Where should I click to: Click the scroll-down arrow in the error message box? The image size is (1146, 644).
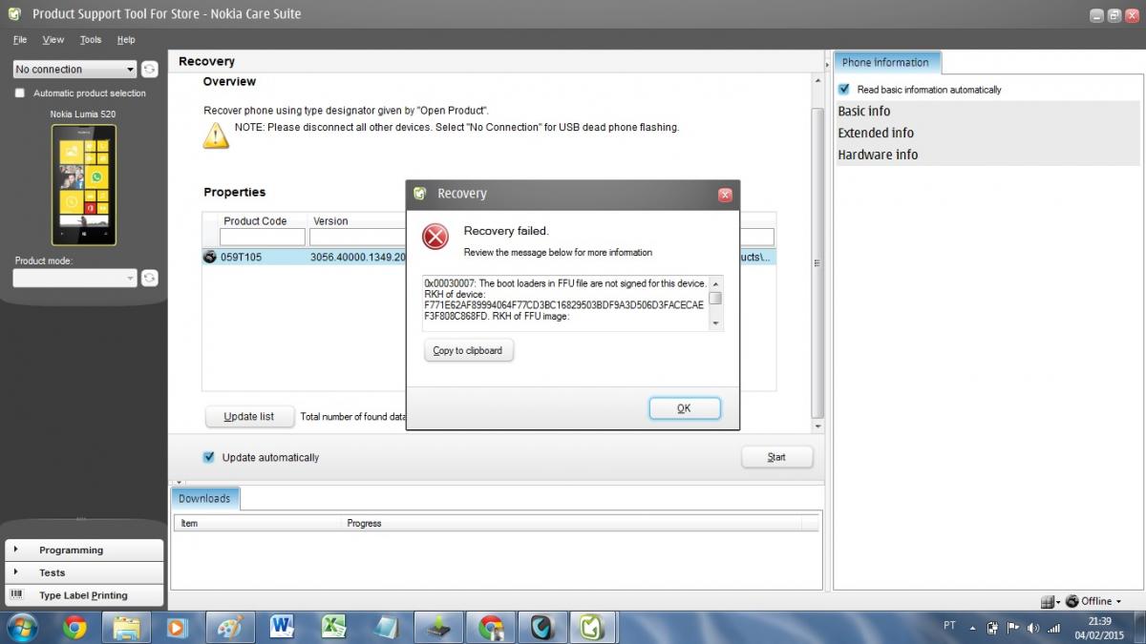pos(715,324)
